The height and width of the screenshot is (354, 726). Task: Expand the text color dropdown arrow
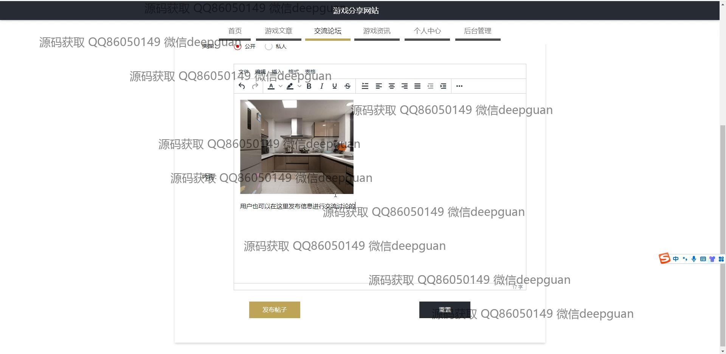[x=281, y=86]
